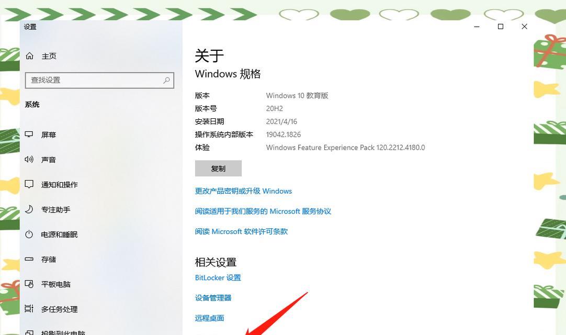The height and width of the screenshot is (335, 566).
Task: Open the 设备管理器 link
Action: pos(213,298)
